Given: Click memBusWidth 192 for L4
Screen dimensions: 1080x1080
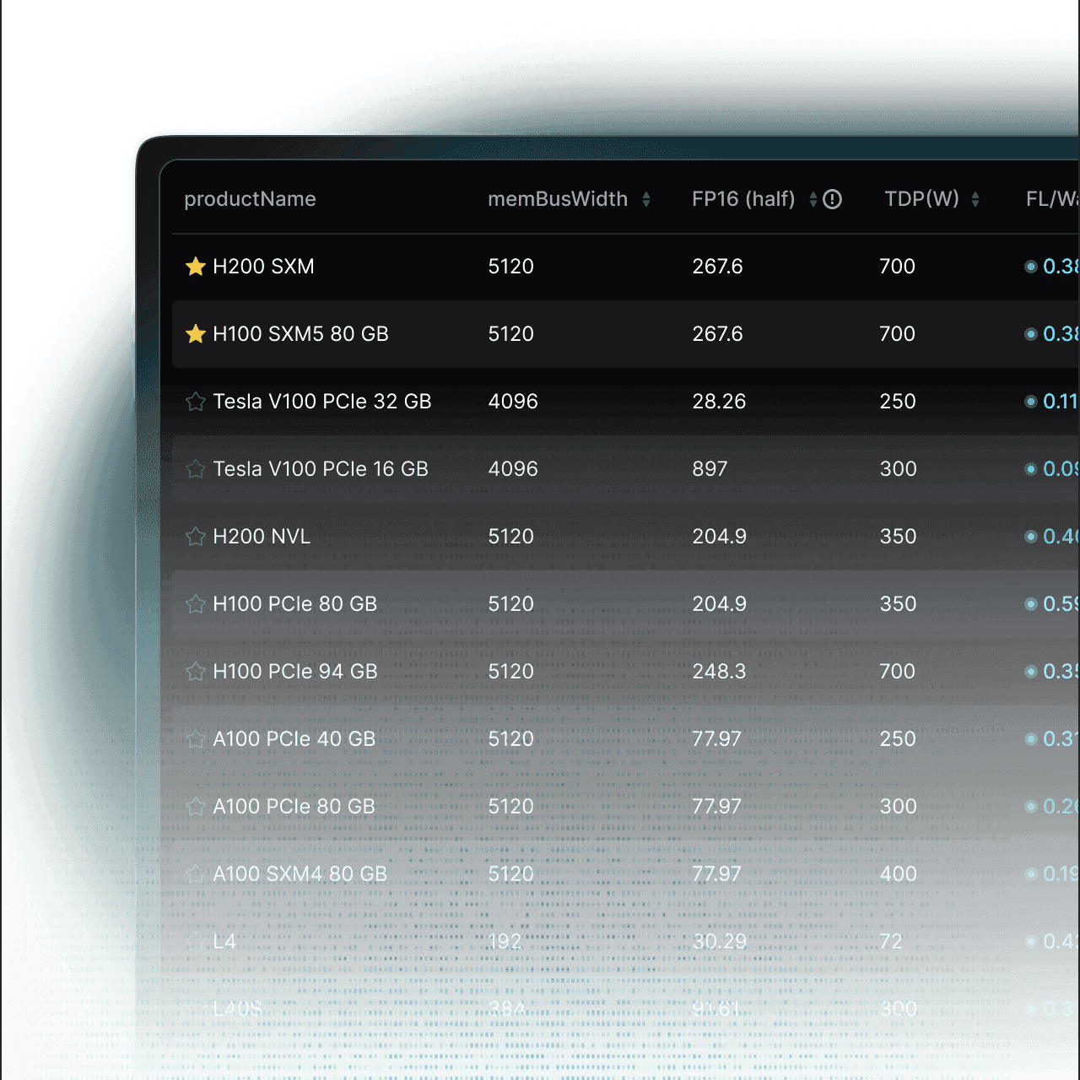Looking at the screenshot, I should tap(505, 942).
